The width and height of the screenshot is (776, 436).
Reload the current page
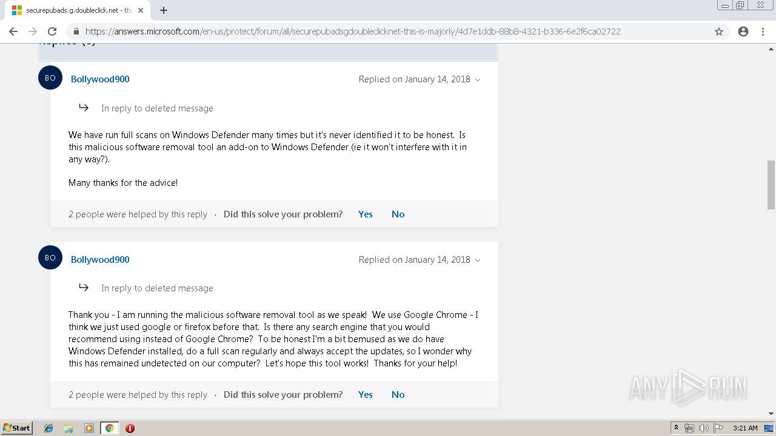pyautogui.click(x=52, y=31)
